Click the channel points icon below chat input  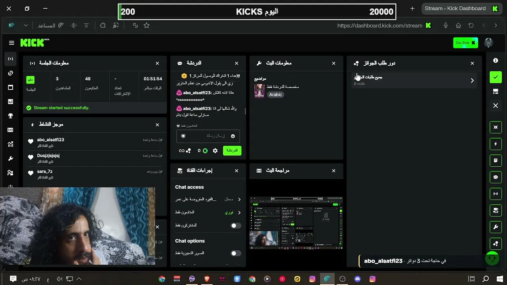tap(189, 151)
